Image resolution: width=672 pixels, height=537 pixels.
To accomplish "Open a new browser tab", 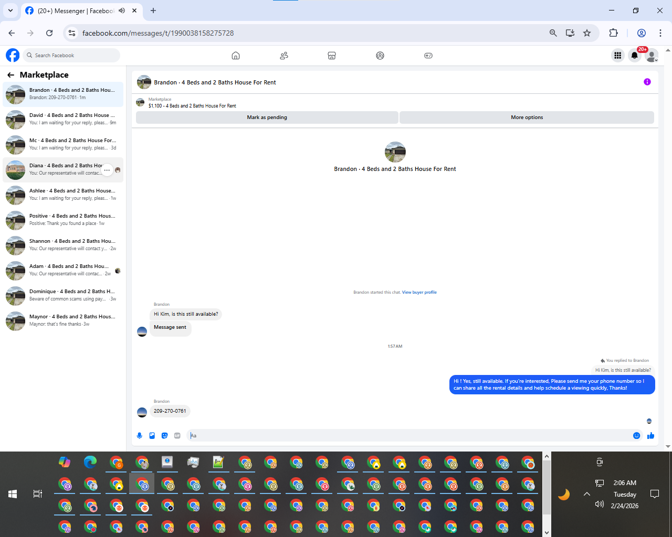I will (x=153, y=10).
